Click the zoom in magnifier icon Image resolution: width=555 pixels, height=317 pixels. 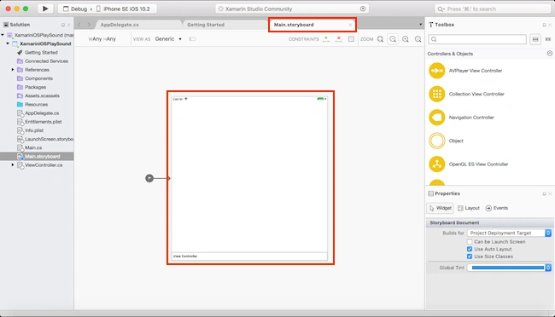click(x=406, y=39)
